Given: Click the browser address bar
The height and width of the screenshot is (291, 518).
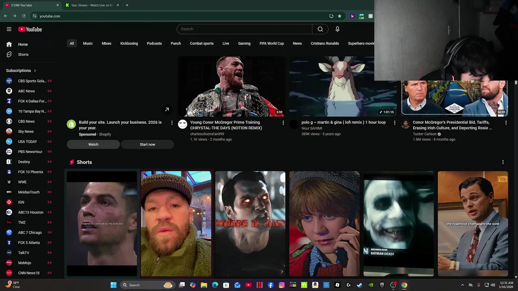Looking at the screenshot, I should pos(182,16).
